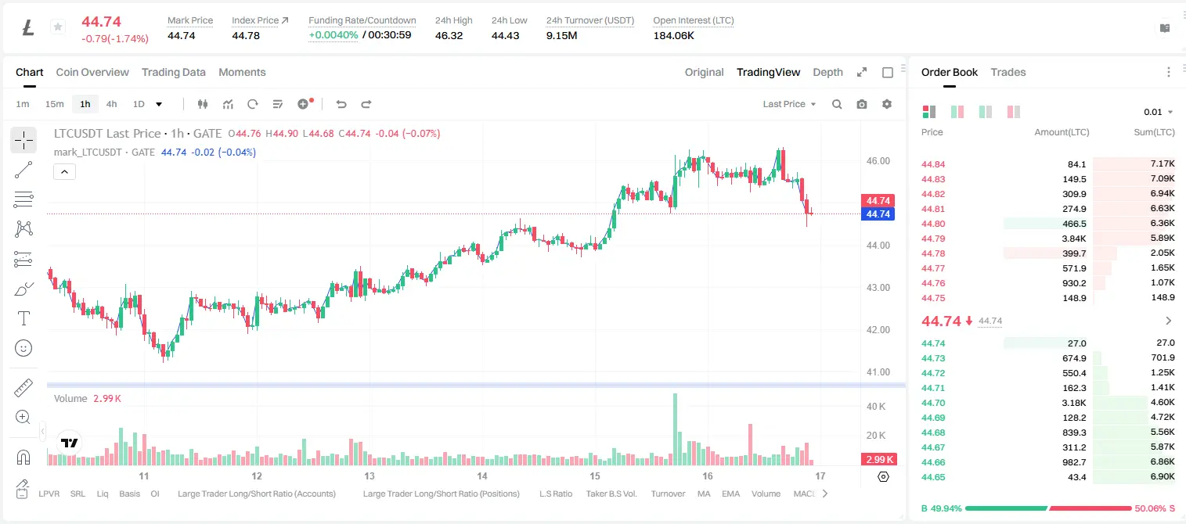Screen dimensions: 1186x524
Task: Open the Coin Overview tab
Action: pyautogui.click(x=92, y=72)
